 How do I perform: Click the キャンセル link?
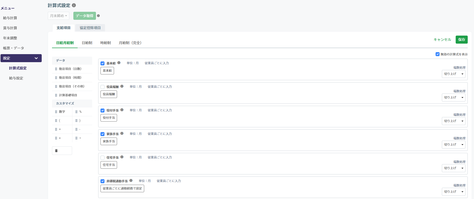click(442, 40)
